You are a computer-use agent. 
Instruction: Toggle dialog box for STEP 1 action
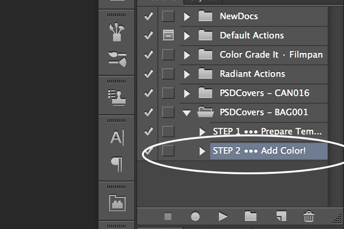pyautogui.click(x=168, y=131)
